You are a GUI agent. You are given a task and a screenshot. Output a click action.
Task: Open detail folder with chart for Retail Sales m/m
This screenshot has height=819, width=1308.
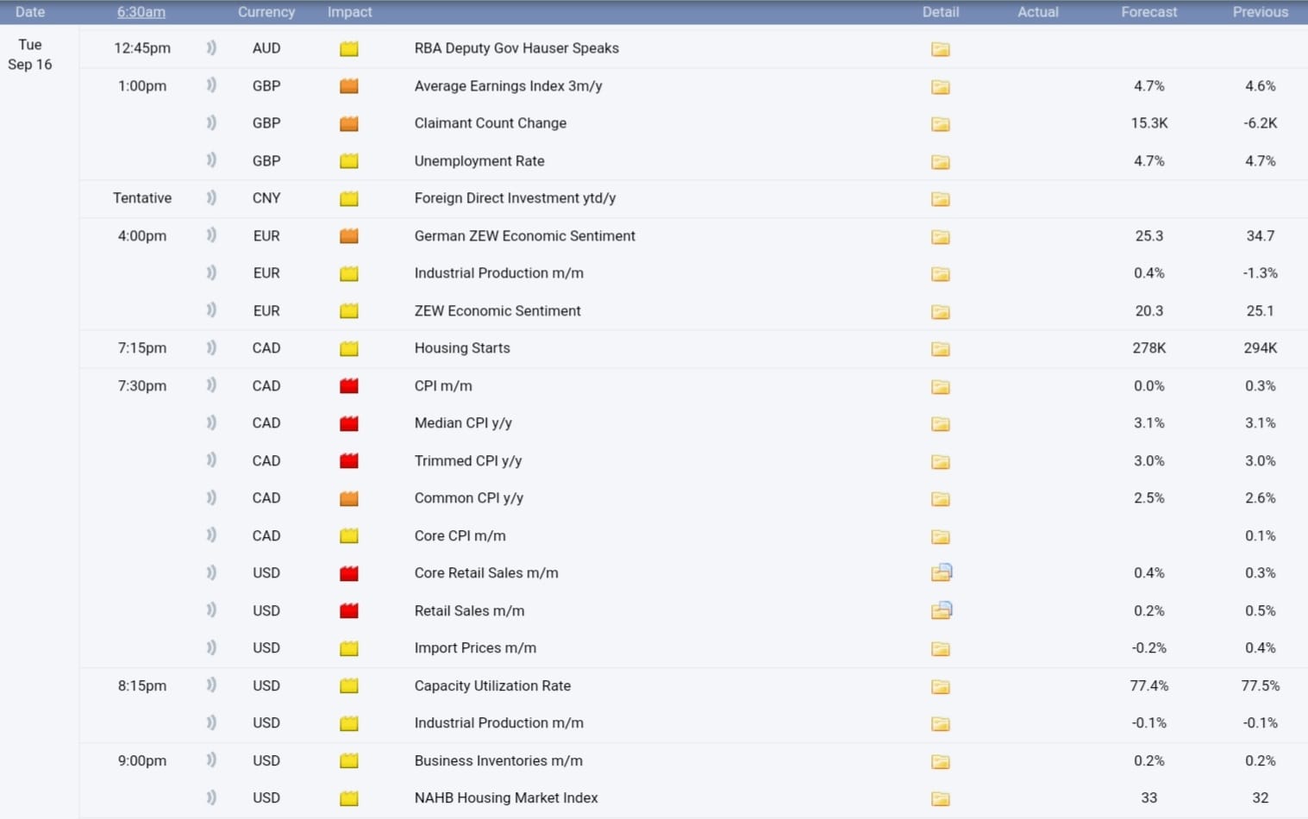click(941, 610)
